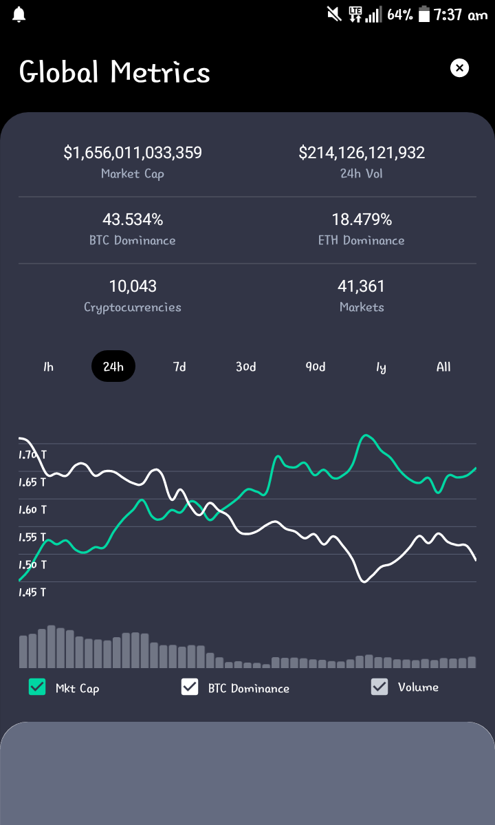The height and width of the screenshot is (825, 495).
Task: Show All time chart range
Action: coord(443,367)
